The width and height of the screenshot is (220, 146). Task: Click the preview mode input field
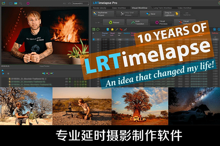coord(80,3)
